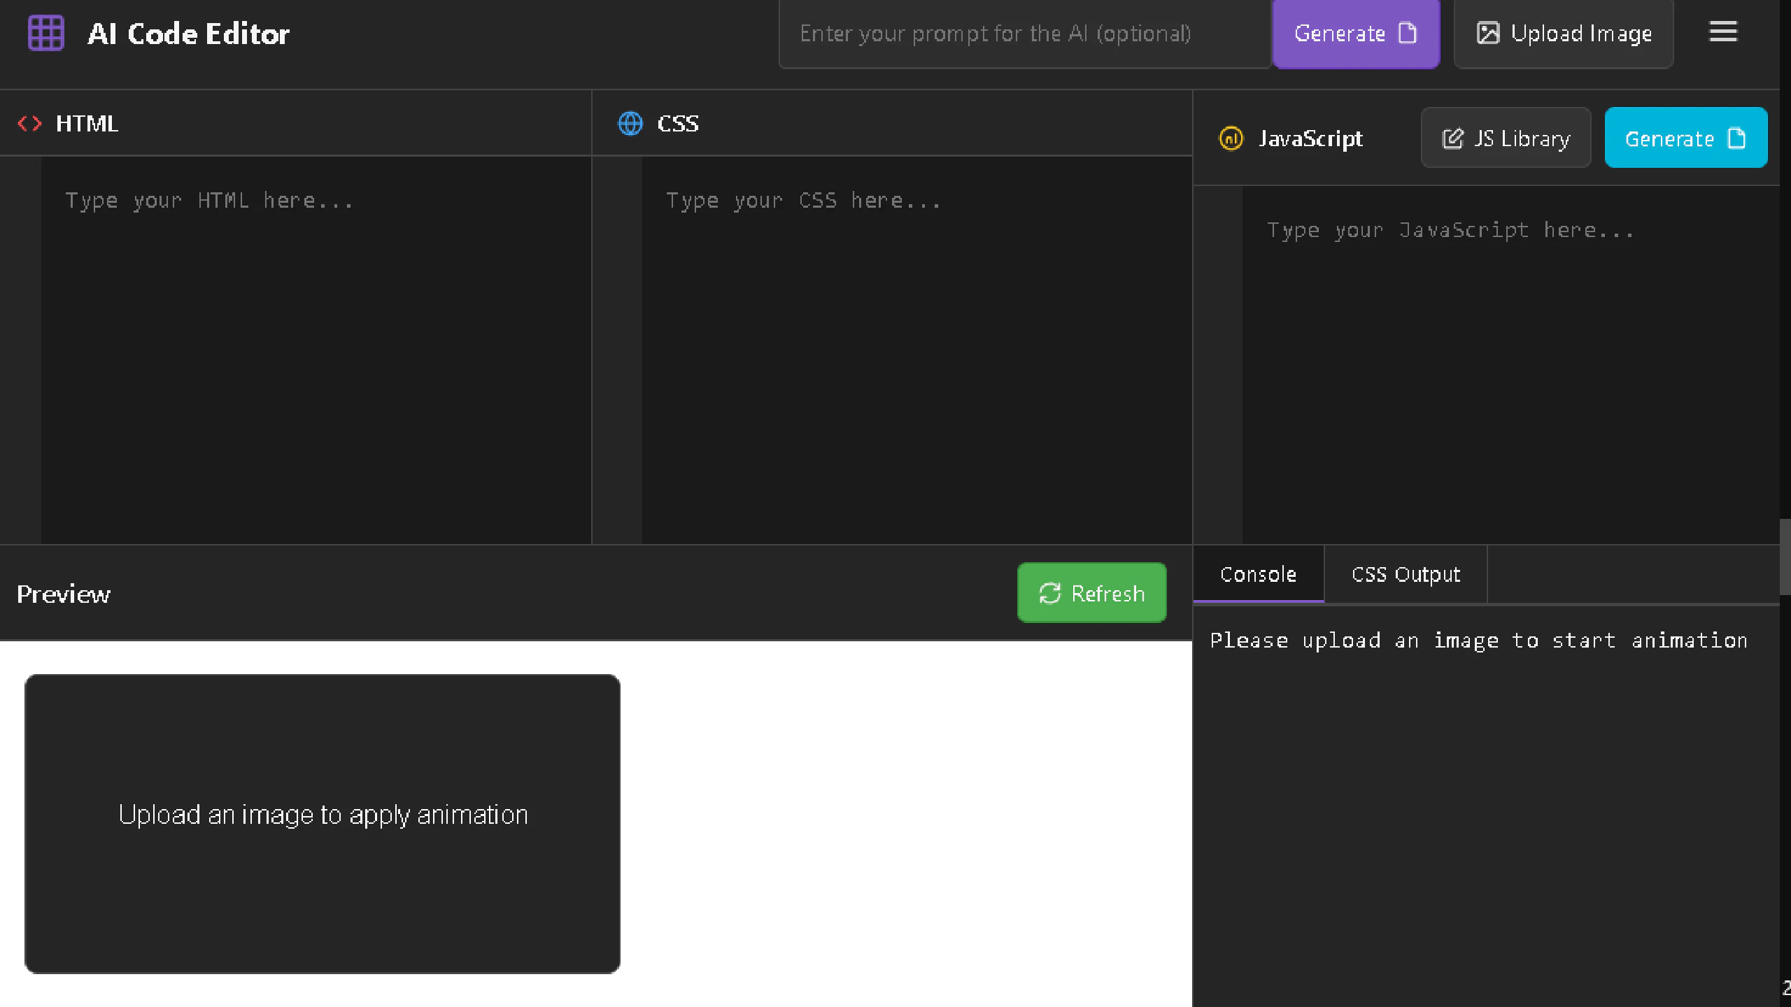Click the console message about uploading image
Screen dimensions: 1791x1007
click(x=1478, y=641)
